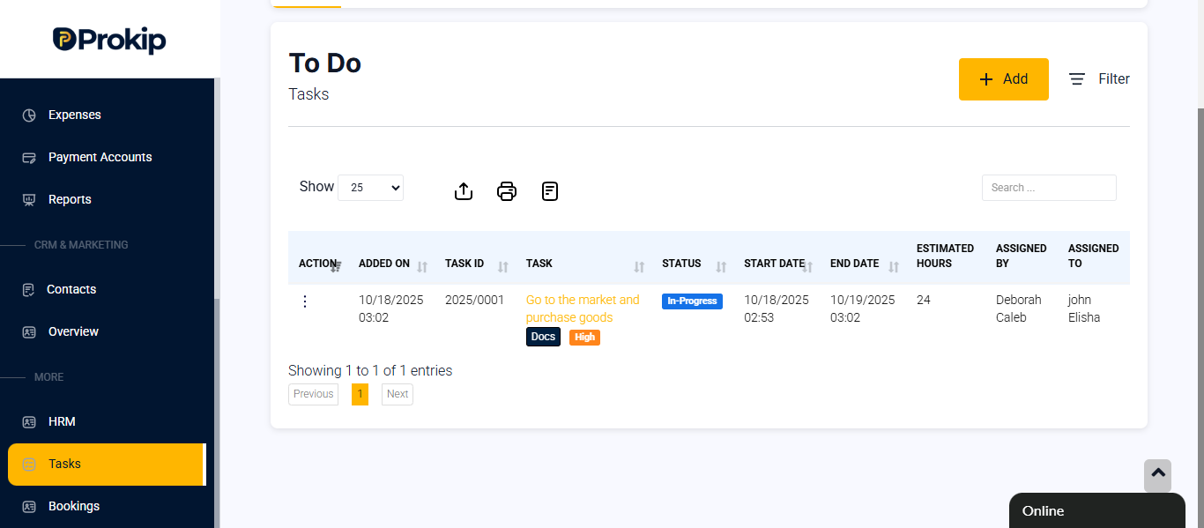Select the Tasks menu item
Viewport: 1204px width, 528px height.
tap(107, 465)
